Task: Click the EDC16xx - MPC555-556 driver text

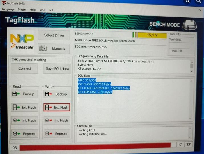Action: pos(91,47)
